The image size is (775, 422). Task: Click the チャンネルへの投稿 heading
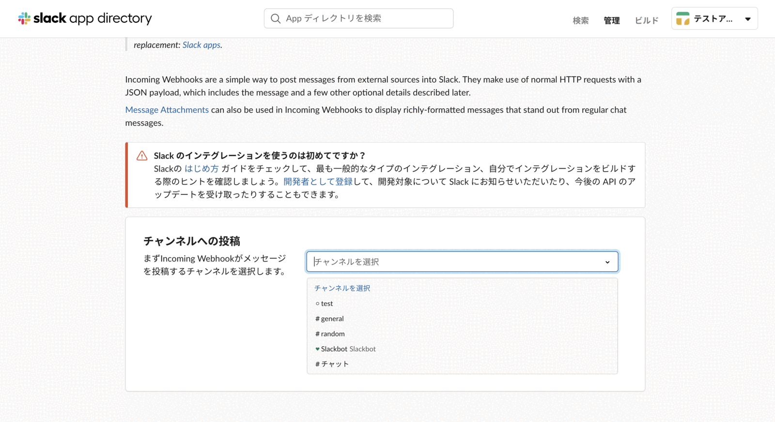coord(192,241)
